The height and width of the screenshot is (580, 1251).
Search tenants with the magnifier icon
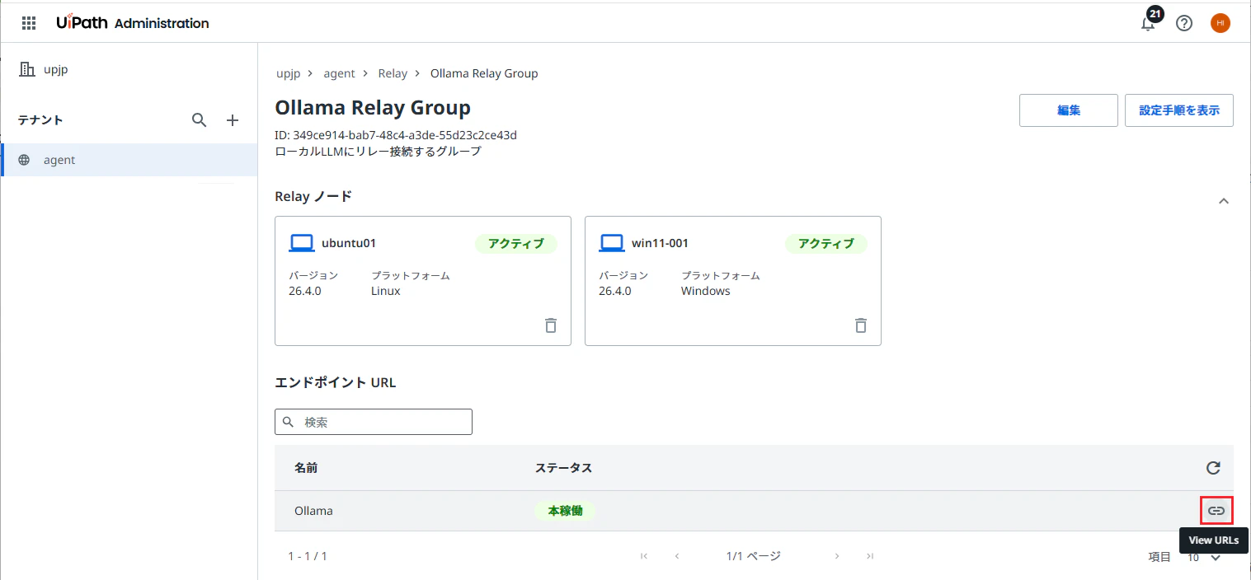click(199, 120)
